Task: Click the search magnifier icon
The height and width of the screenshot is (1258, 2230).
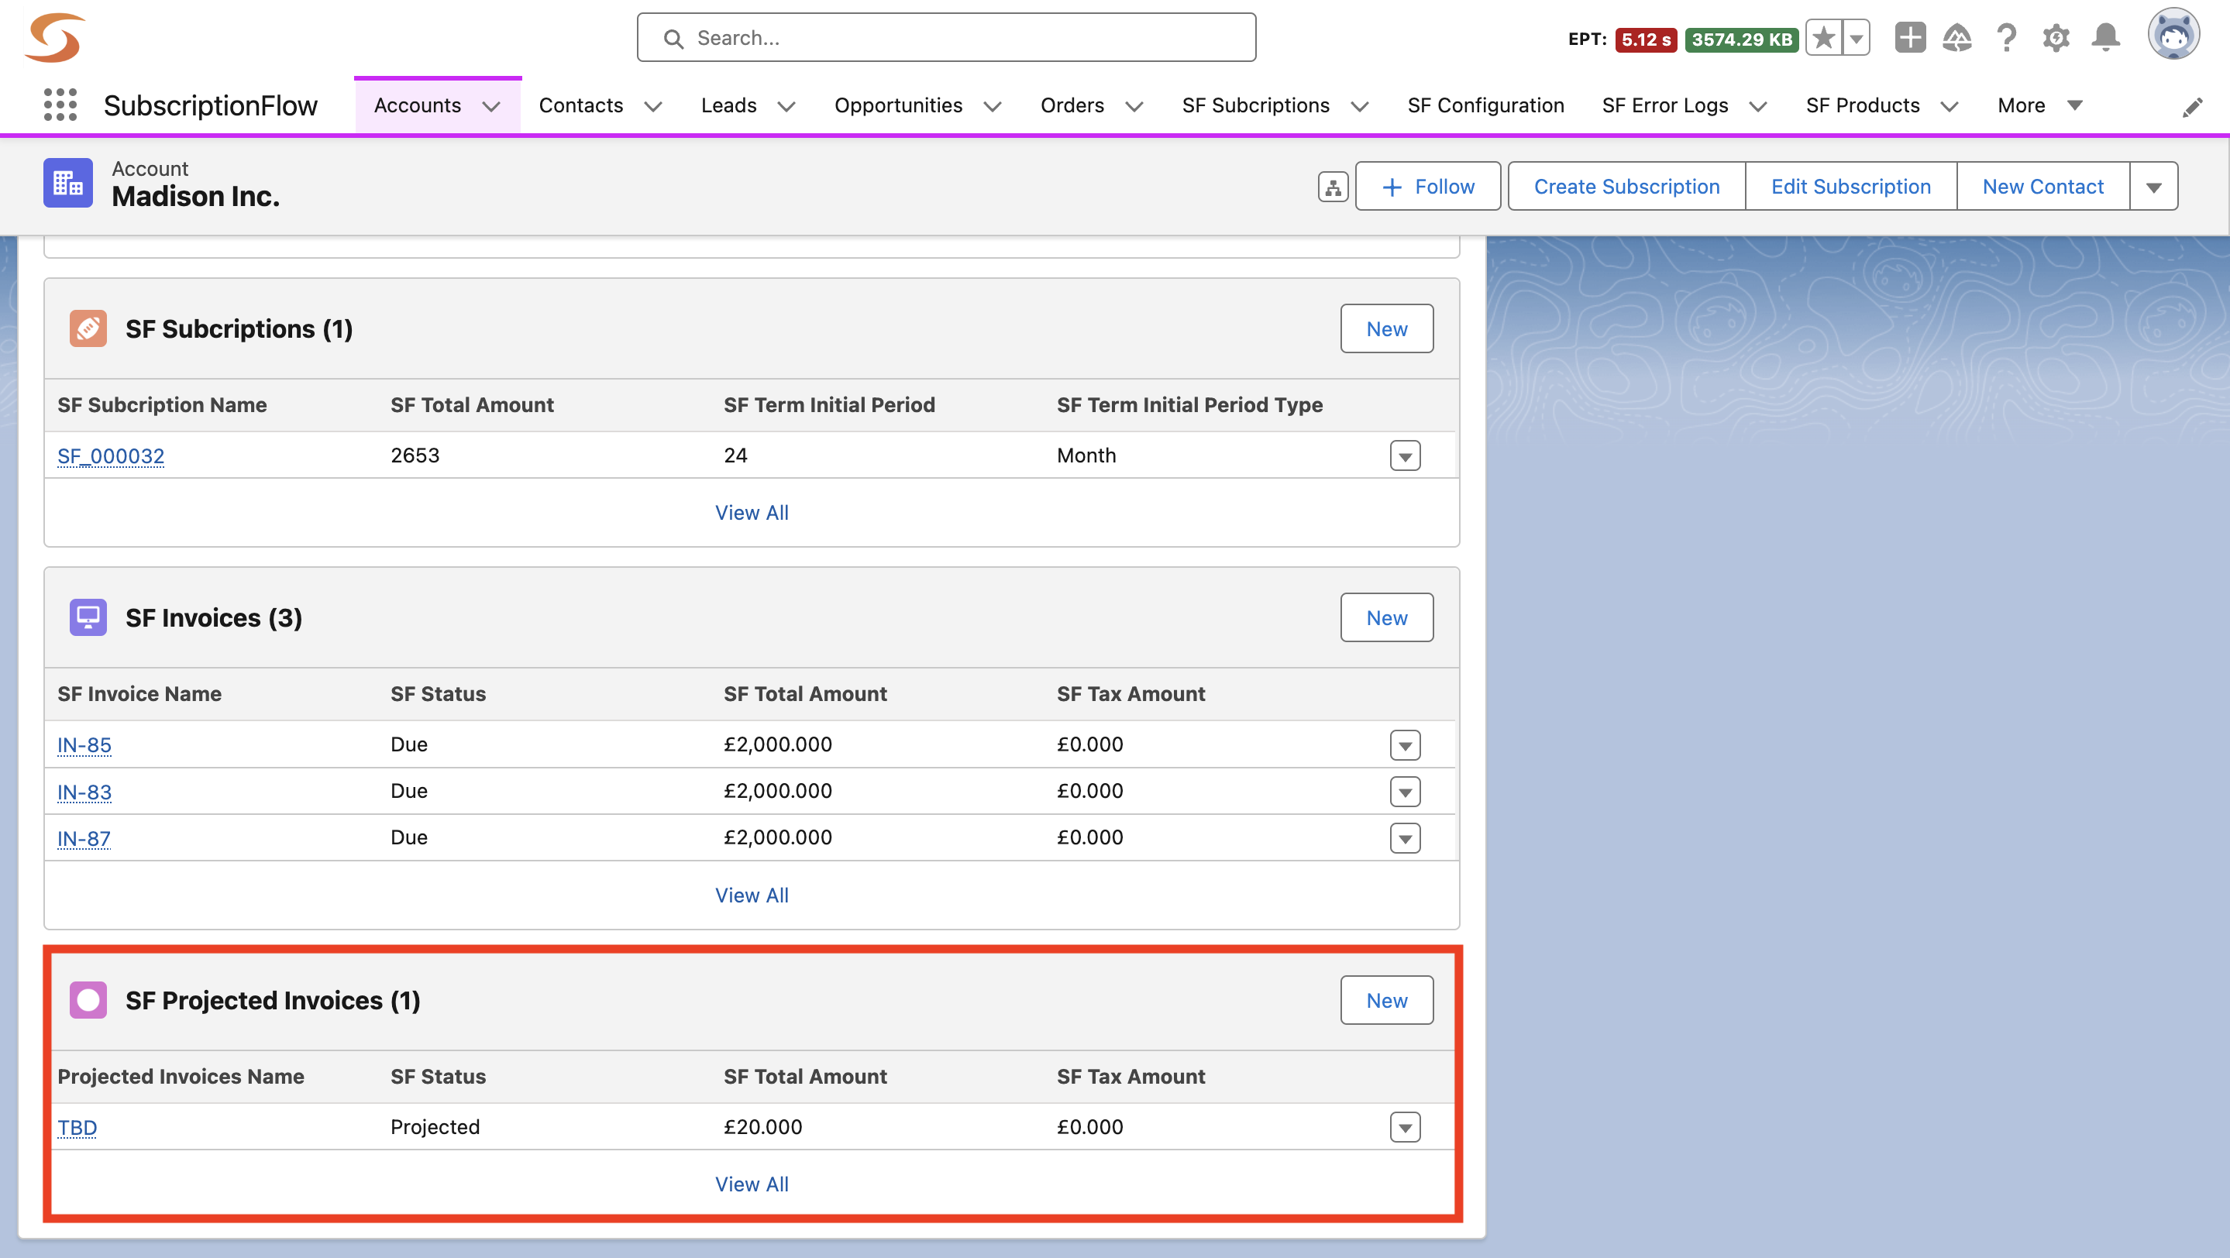Action: (673, 39)
